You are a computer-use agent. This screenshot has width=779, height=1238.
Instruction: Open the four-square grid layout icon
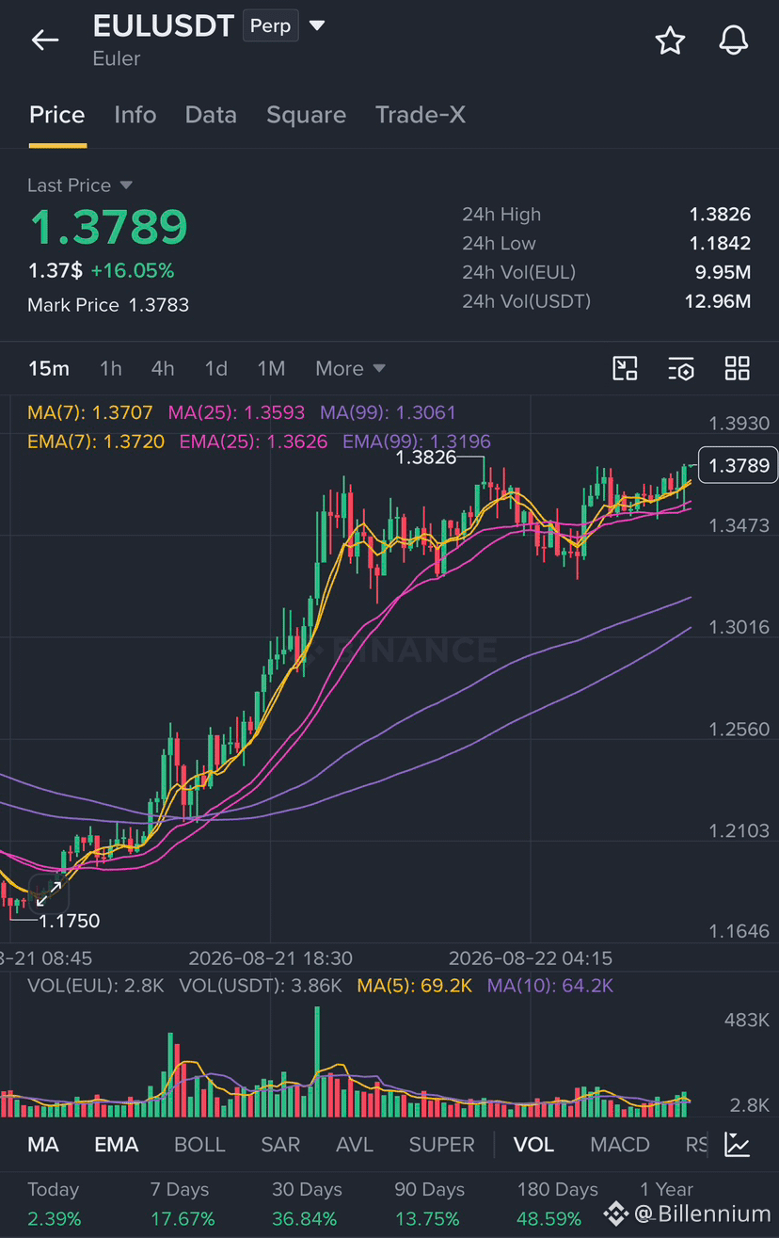(x=737, y=368)
